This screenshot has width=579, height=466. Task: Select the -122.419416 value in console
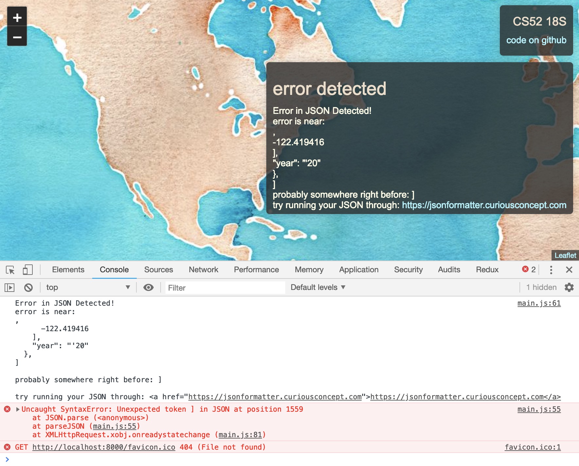tap(65, 329)
